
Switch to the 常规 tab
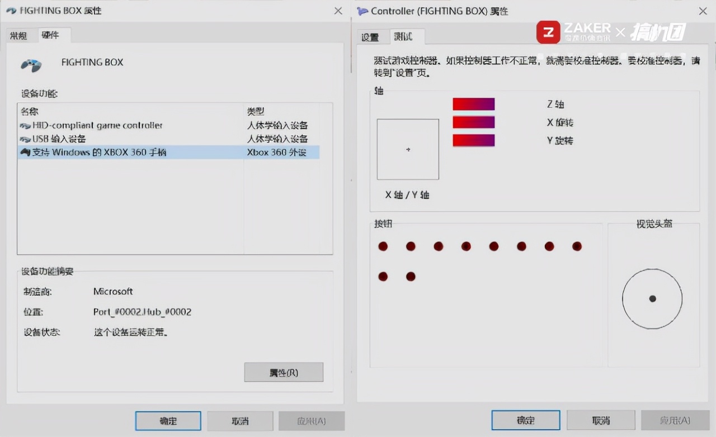point(18,36)
